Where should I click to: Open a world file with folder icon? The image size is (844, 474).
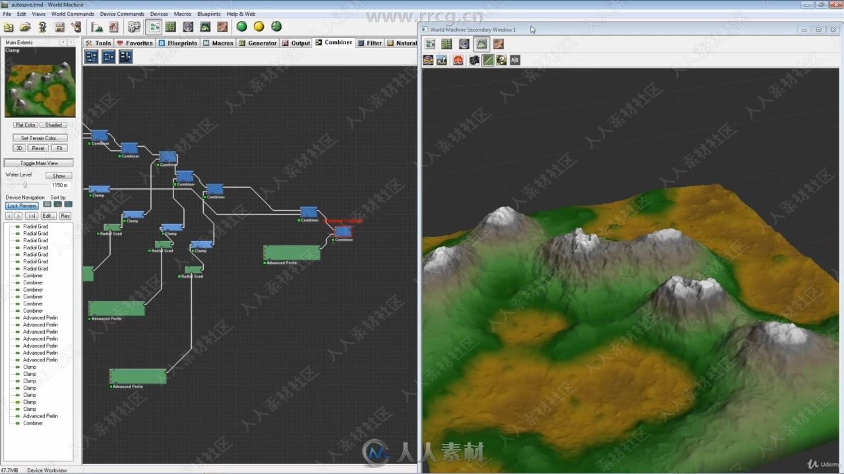pos(25,27)
